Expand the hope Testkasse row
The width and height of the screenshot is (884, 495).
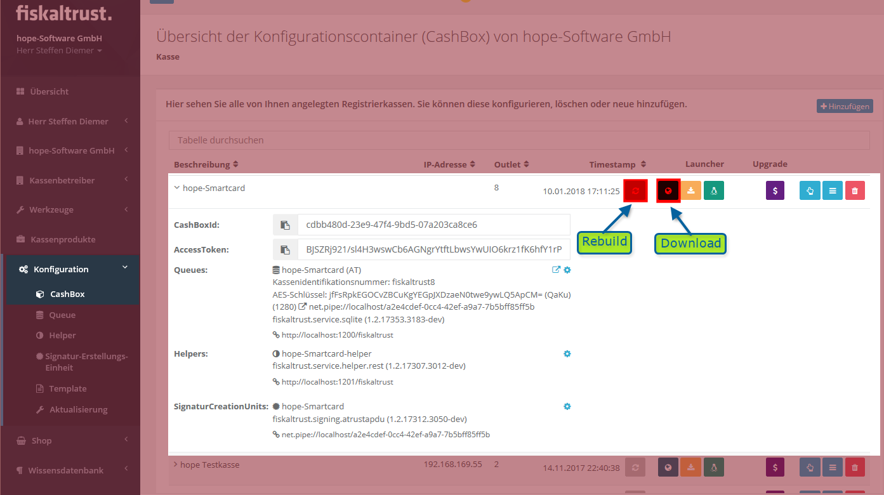(176, 465)
